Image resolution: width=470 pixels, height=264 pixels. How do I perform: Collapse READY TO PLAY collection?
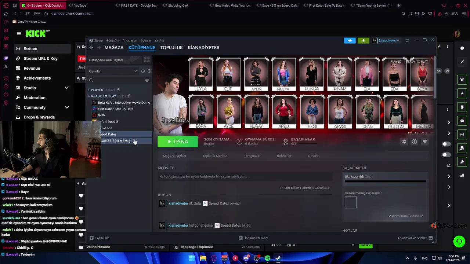(x=89, y=96)
